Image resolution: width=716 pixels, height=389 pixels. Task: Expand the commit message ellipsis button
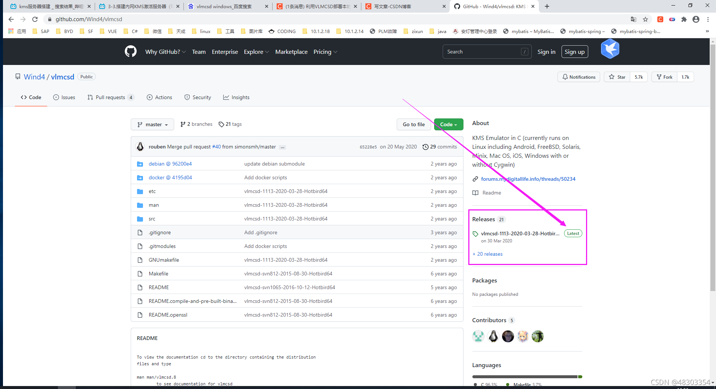283,147
